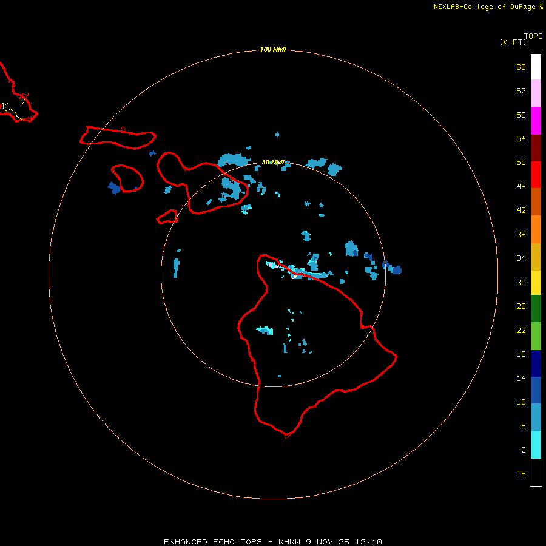Click the legend value 10
Viewport: 546px width, 546px height.
pyautogui.click(x=521, y=402)
